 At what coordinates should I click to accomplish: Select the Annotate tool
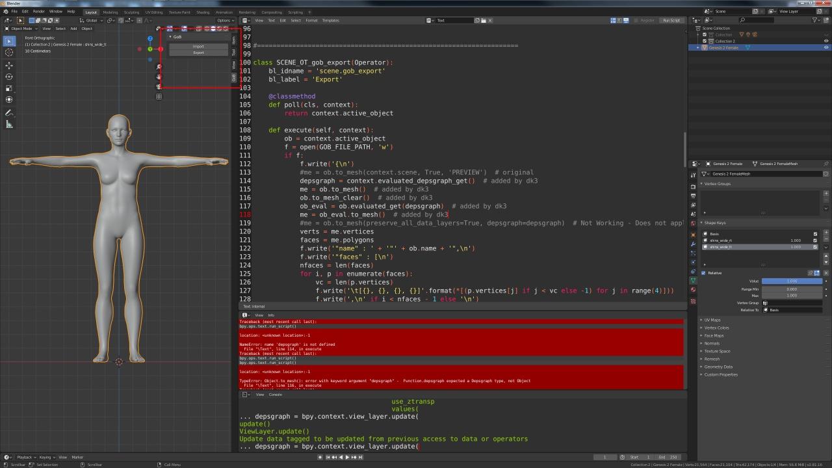[9, 113]
